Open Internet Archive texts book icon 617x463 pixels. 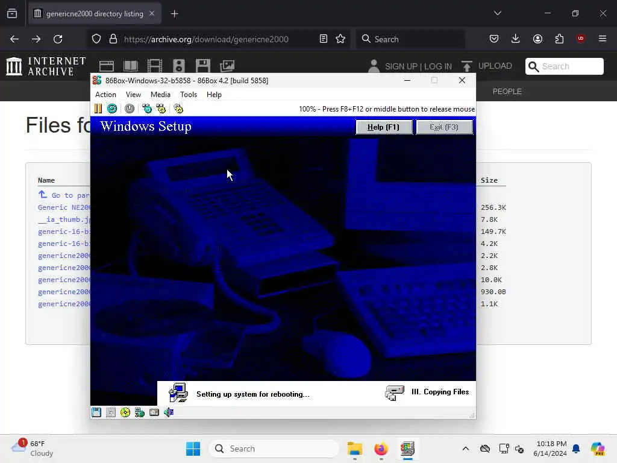click(x=131, y=66)
